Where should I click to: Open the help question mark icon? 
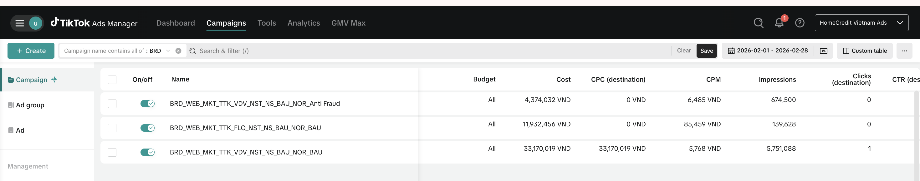[x=800, y=23]
